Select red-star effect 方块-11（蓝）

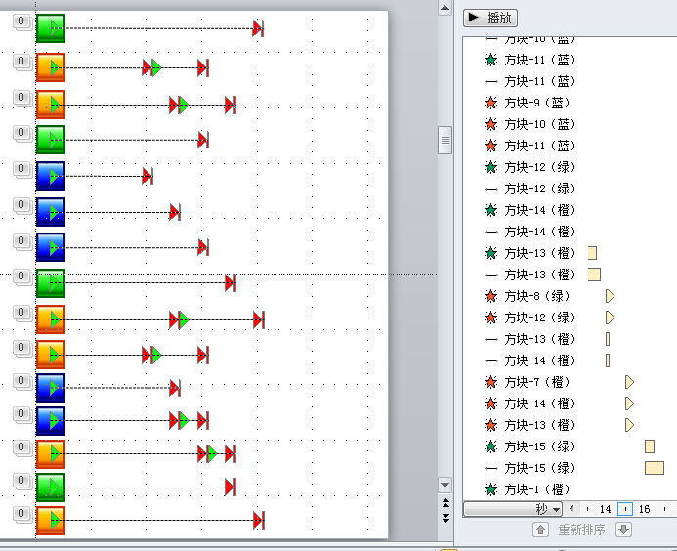(530, 146)
